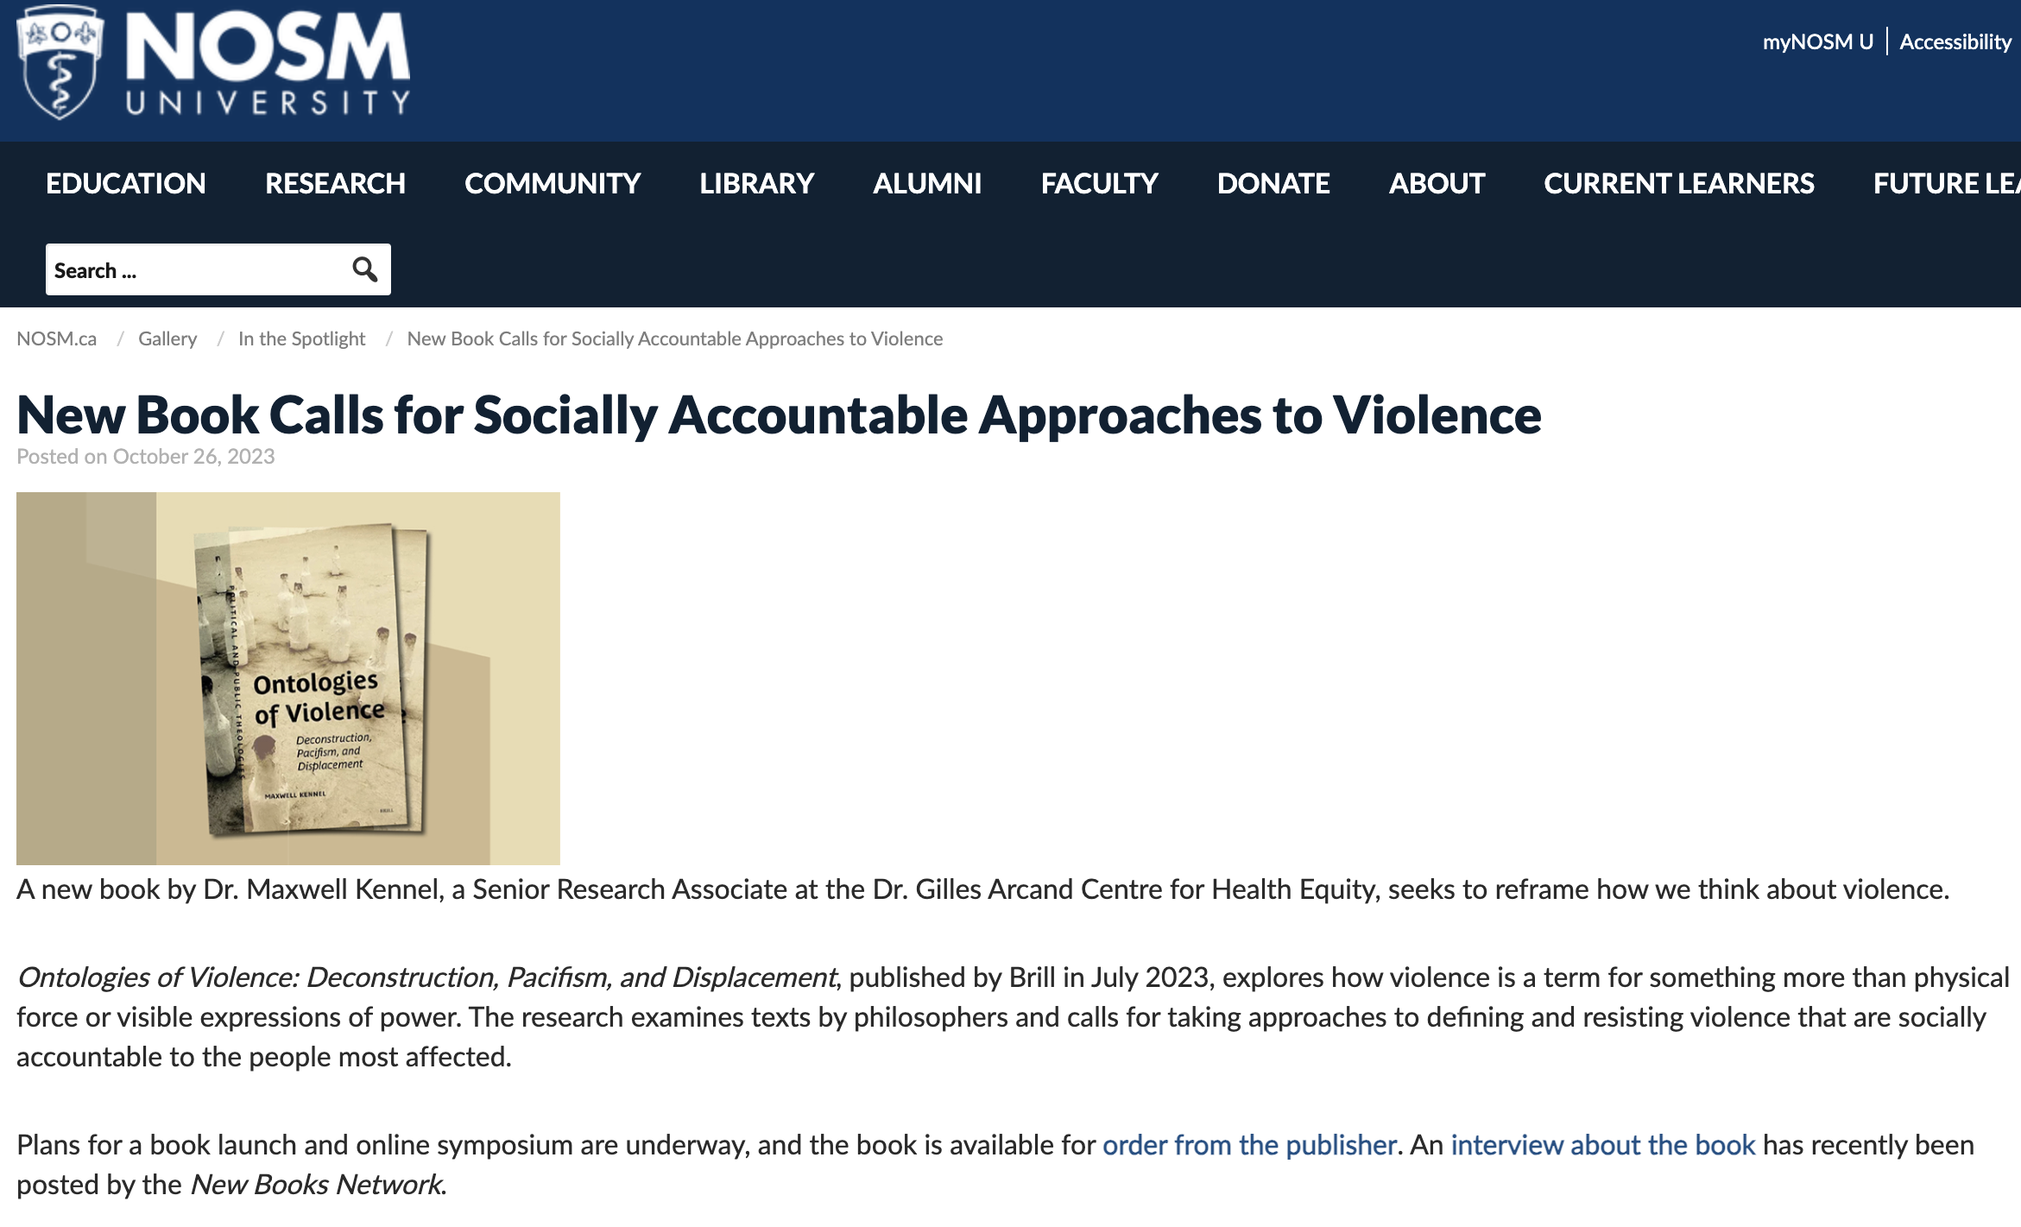The width and height of the screenshot is (2021, 1227).
Task: Navigate to the Faculty menu
Action: click(1099, 183)
